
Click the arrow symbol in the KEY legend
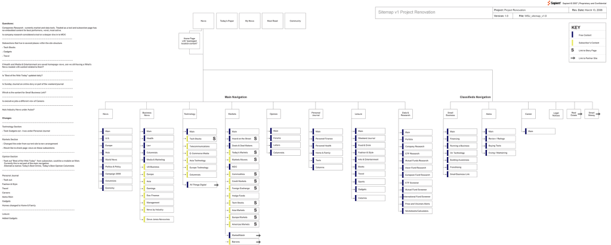pos(573,58)
